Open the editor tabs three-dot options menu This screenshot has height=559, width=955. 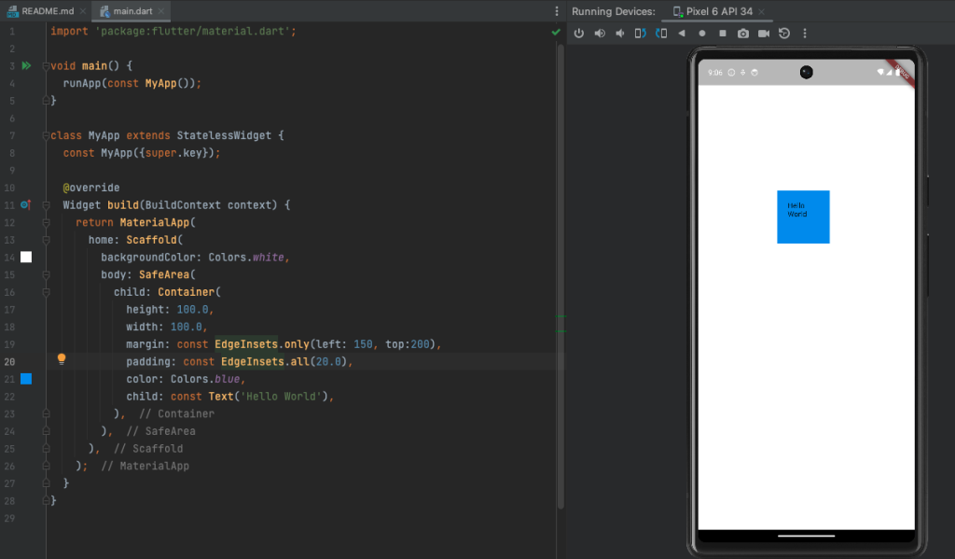point(557,11)
